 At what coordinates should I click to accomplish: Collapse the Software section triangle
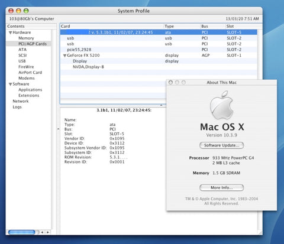coord(10,84)
